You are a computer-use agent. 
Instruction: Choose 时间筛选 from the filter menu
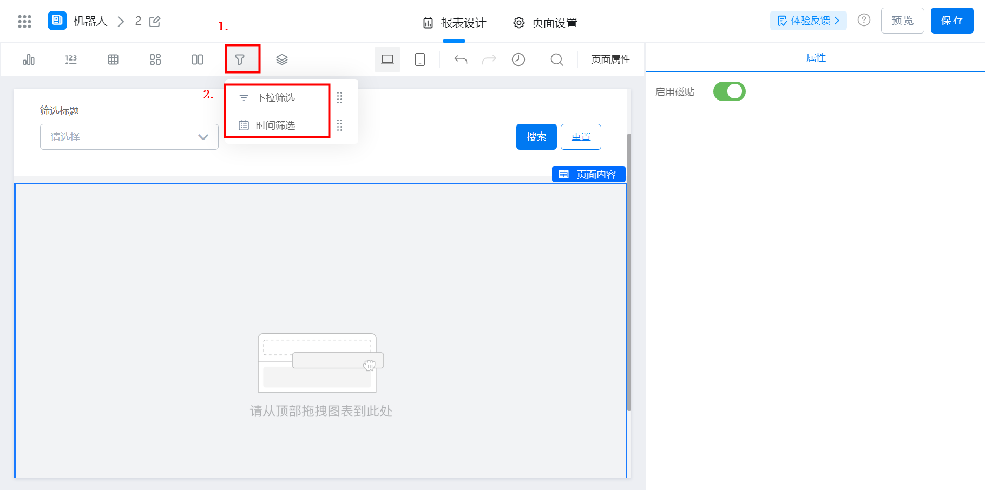pyautogui.click(x=276, y=125)
